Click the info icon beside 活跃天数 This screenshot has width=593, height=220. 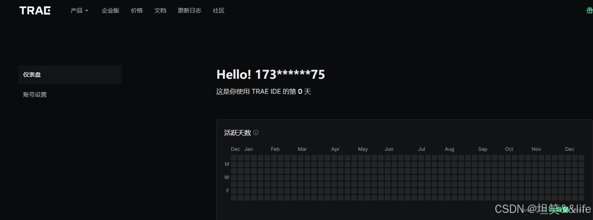[256, 132]
